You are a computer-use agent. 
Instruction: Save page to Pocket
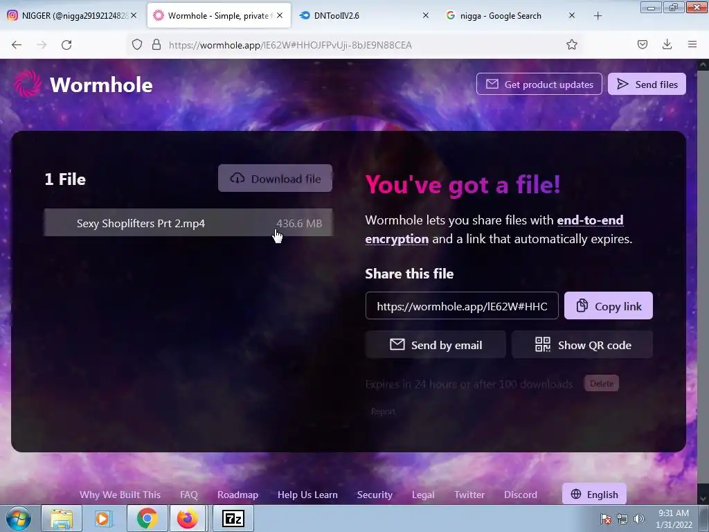pyautogui.click(x=642, y=44)
